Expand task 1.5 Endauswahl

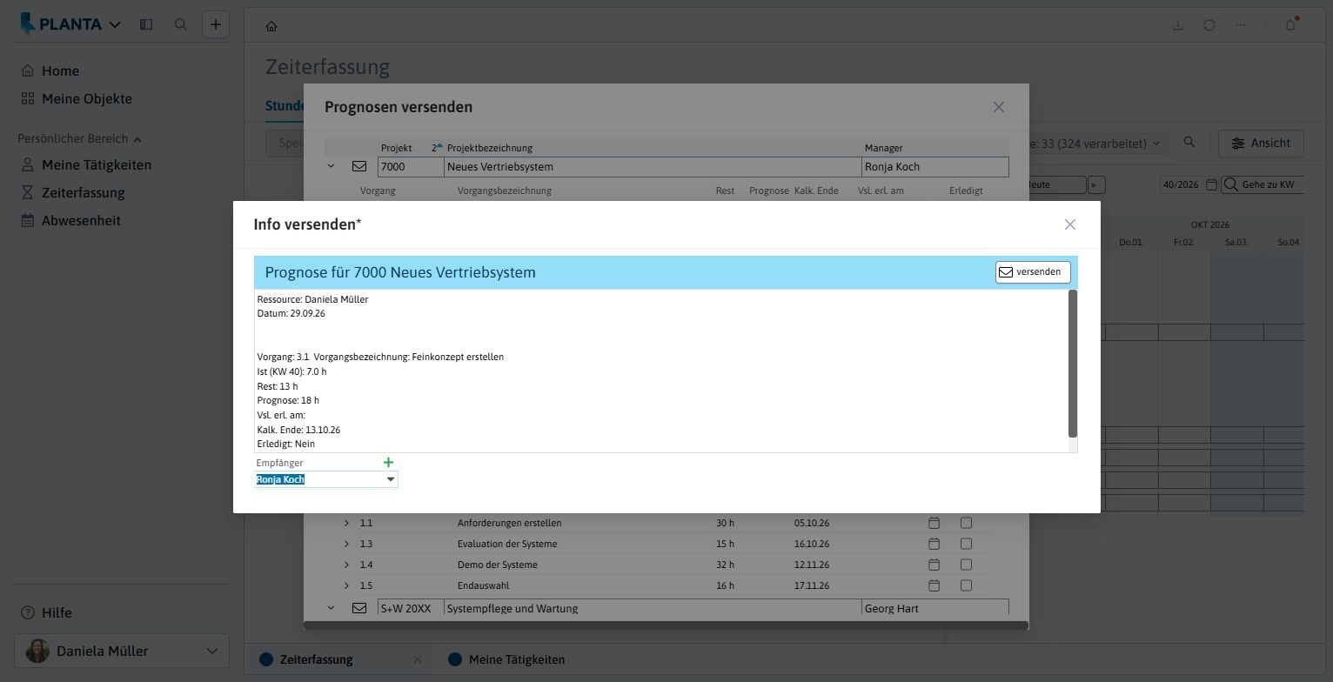click(x=346, y=585)
